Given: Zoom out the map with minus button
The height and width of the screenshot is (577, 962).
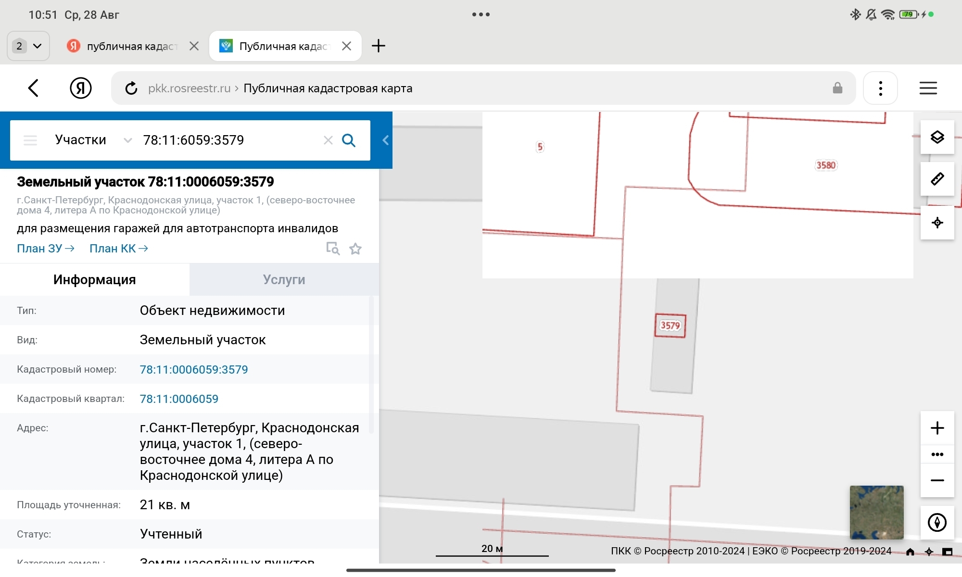Looking at the screenshot, I should pos(937,480).
